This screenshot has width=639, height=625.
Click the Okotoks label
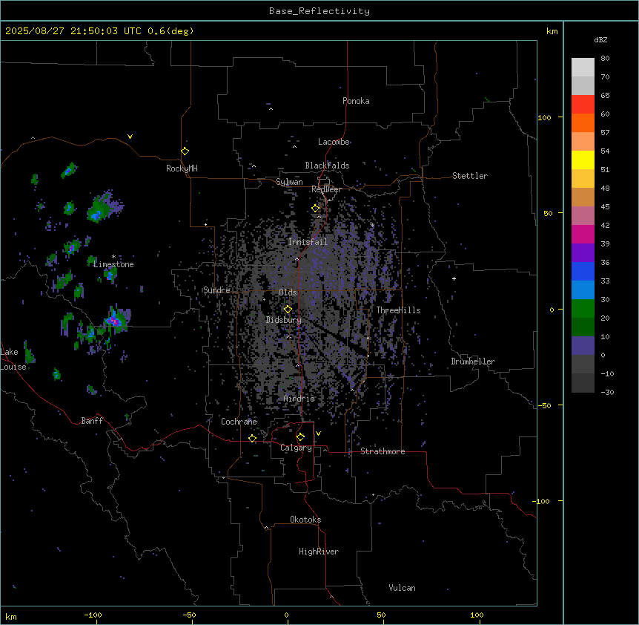click(305, 520)
